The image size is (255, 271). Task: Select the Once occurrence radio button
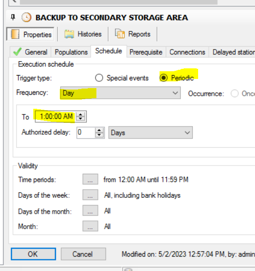235,93
